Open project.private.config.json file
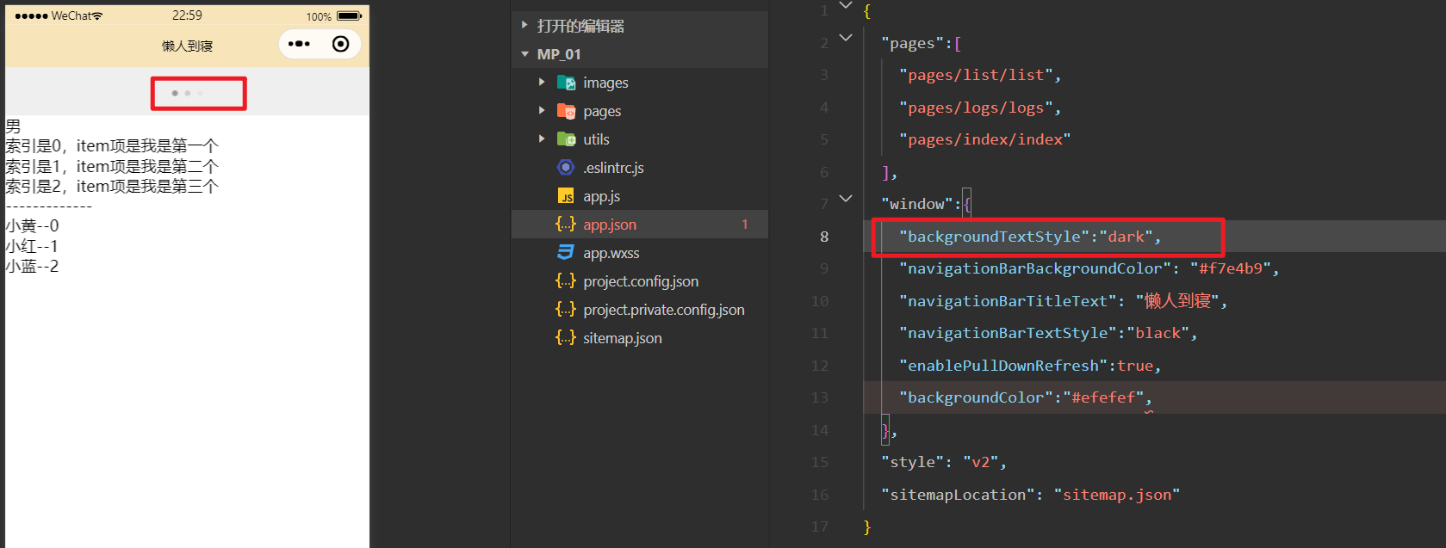The height and width of the screenshot is (548, 1446). coord(663,310)
